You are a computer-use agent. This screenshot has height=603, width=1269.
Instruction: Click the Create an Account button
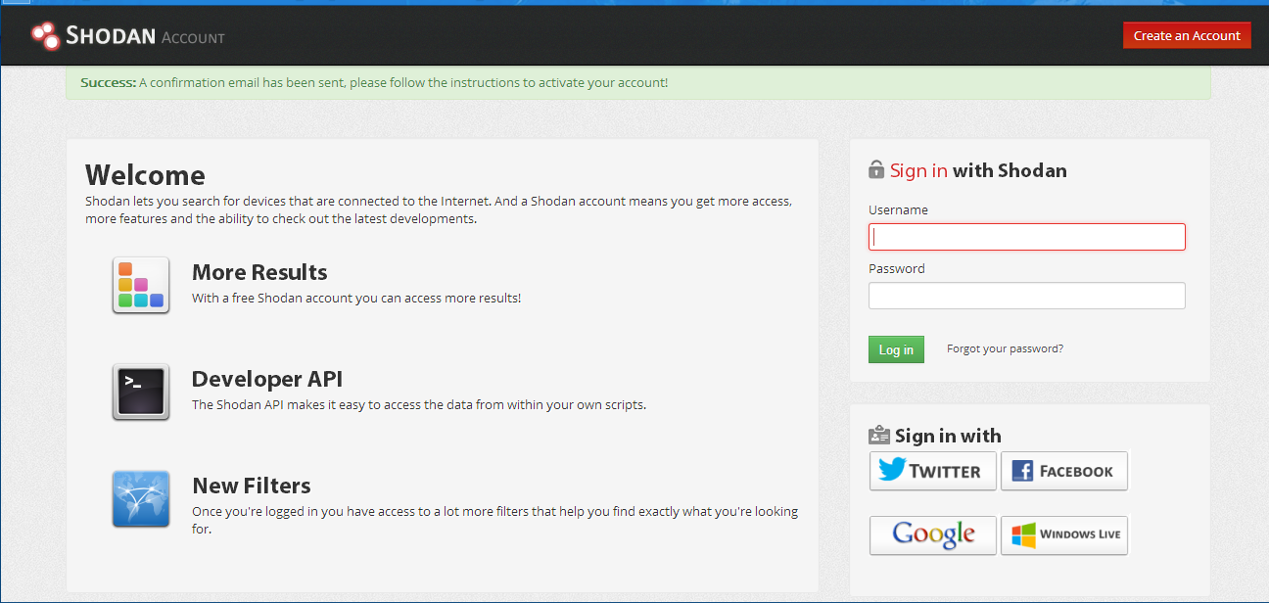(x=1187, y=35)
